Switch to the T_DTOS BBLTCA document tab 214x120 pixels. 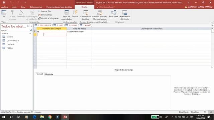point(43,25)
